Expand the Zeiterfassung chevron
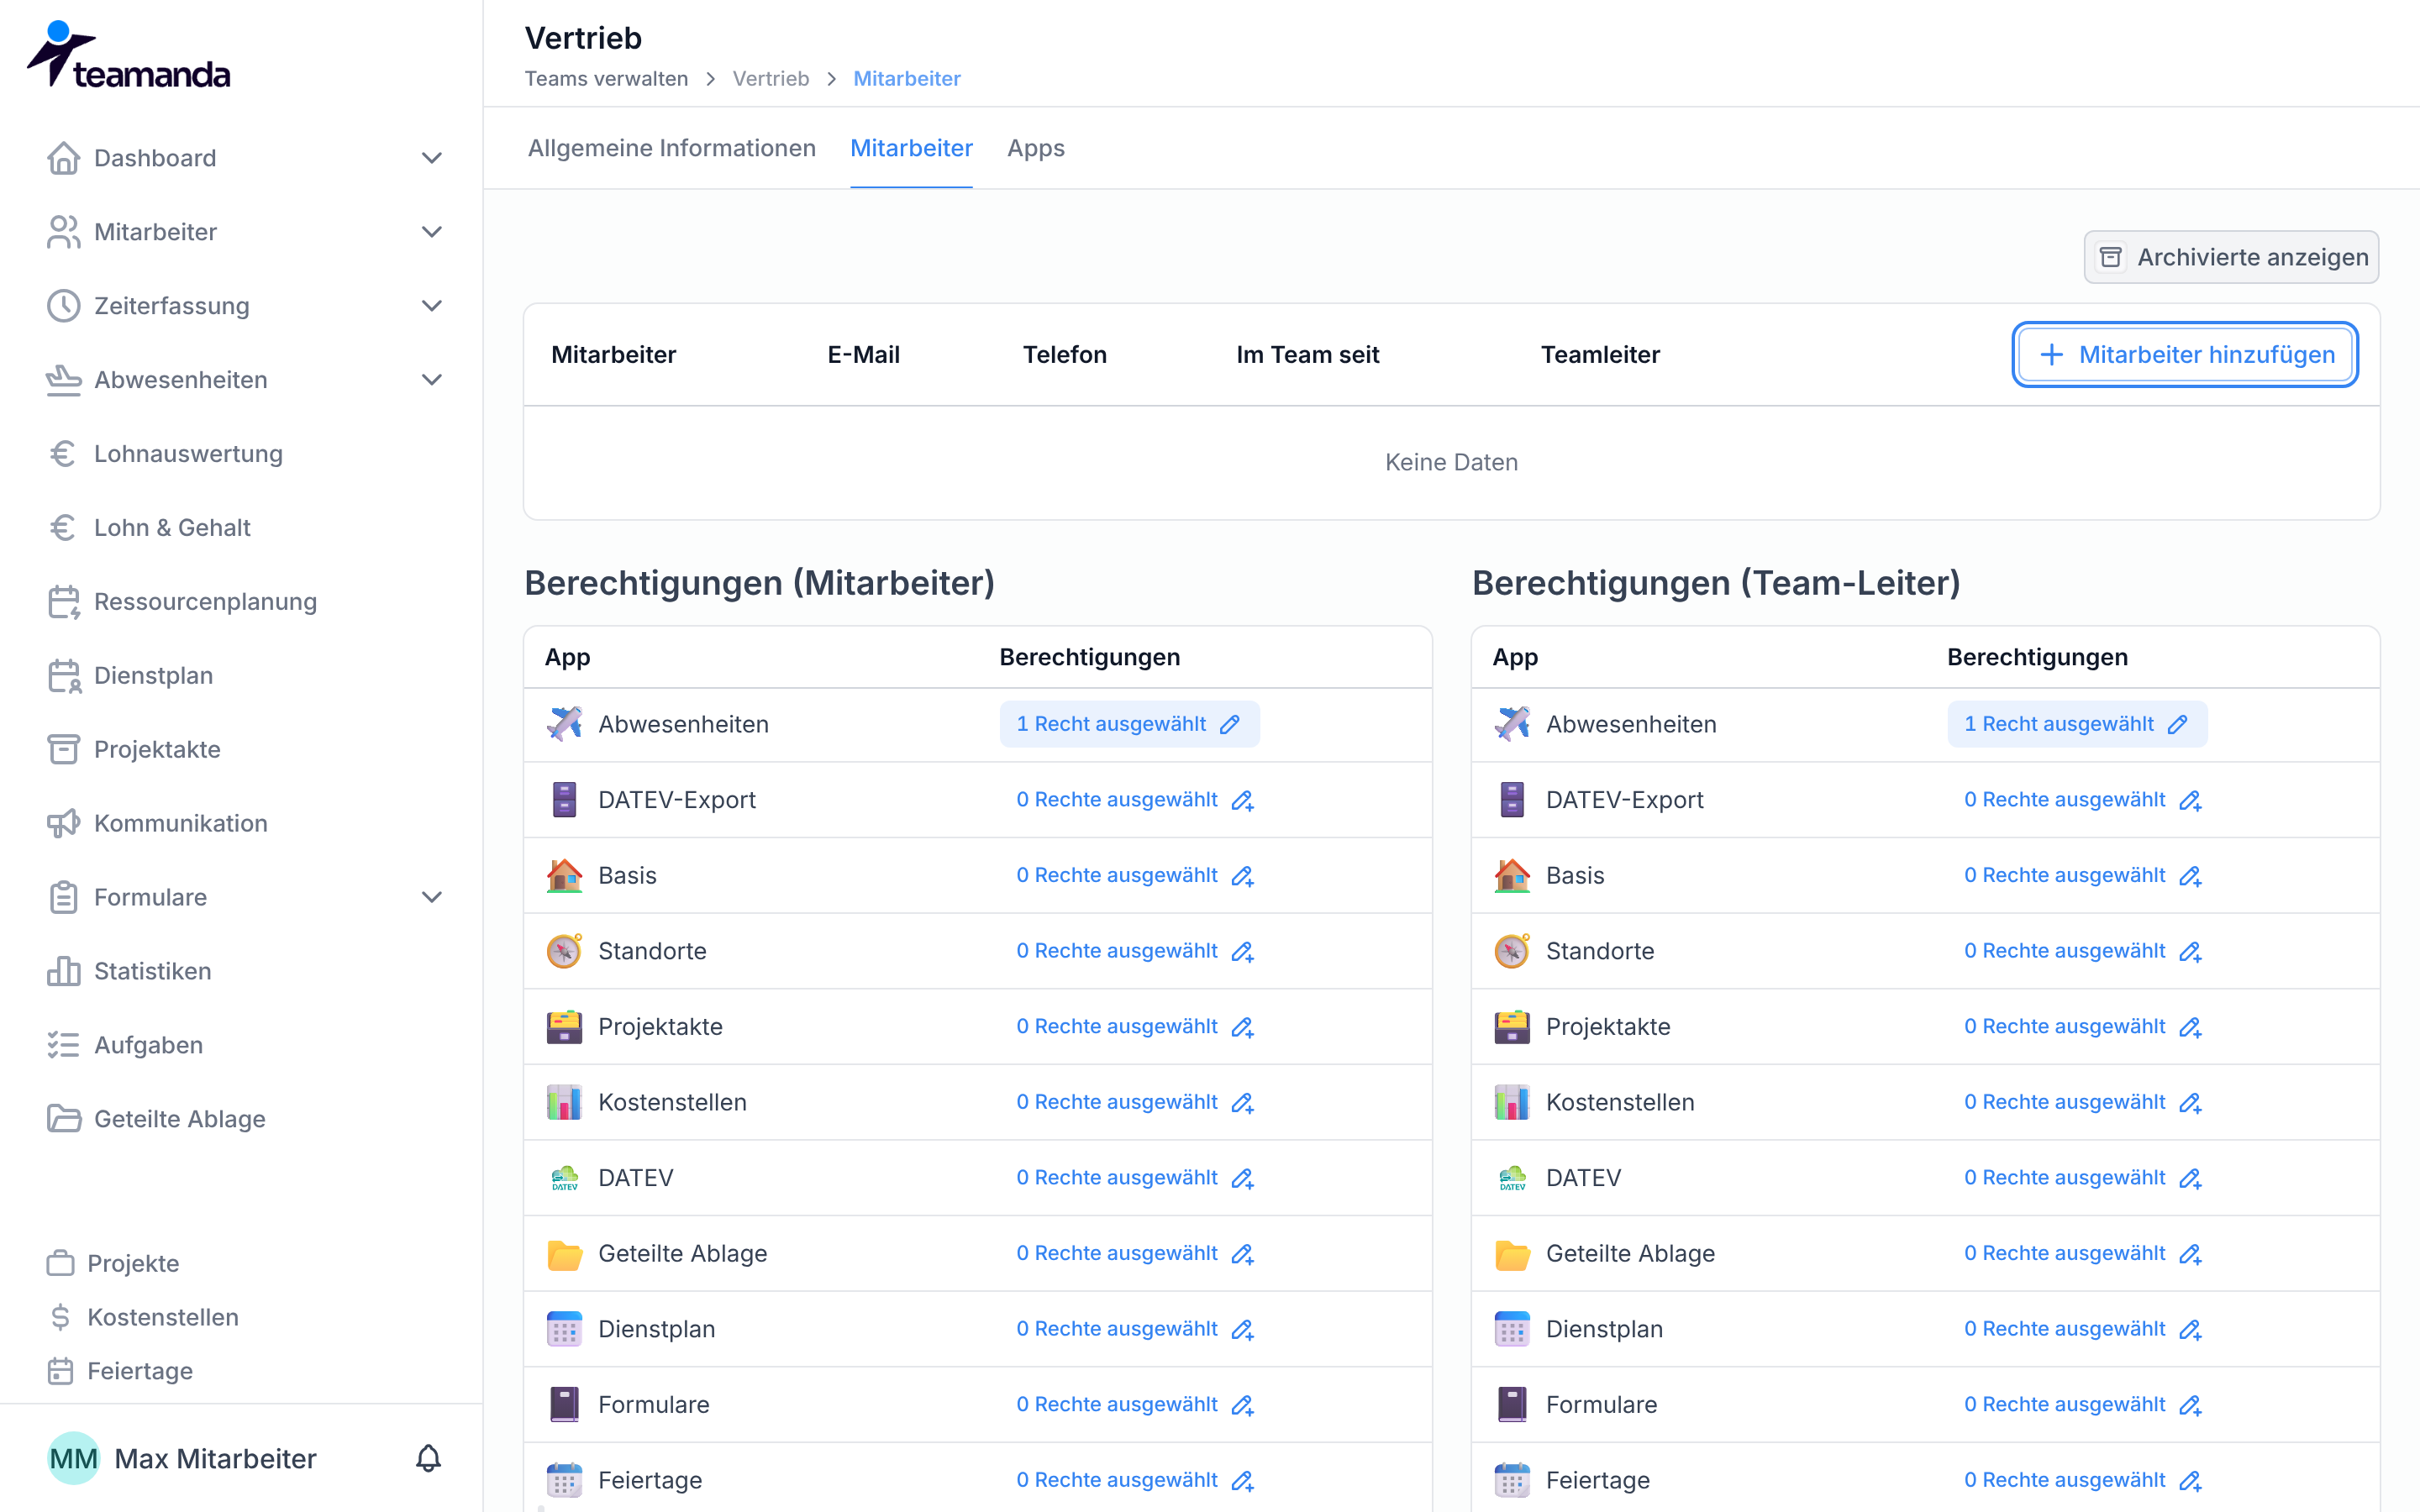This screenshot has width=2420, height=1512. click(432, 306)
